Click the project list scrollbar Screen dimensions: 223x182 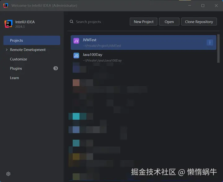pyautogui.click(x=218, y=49)
